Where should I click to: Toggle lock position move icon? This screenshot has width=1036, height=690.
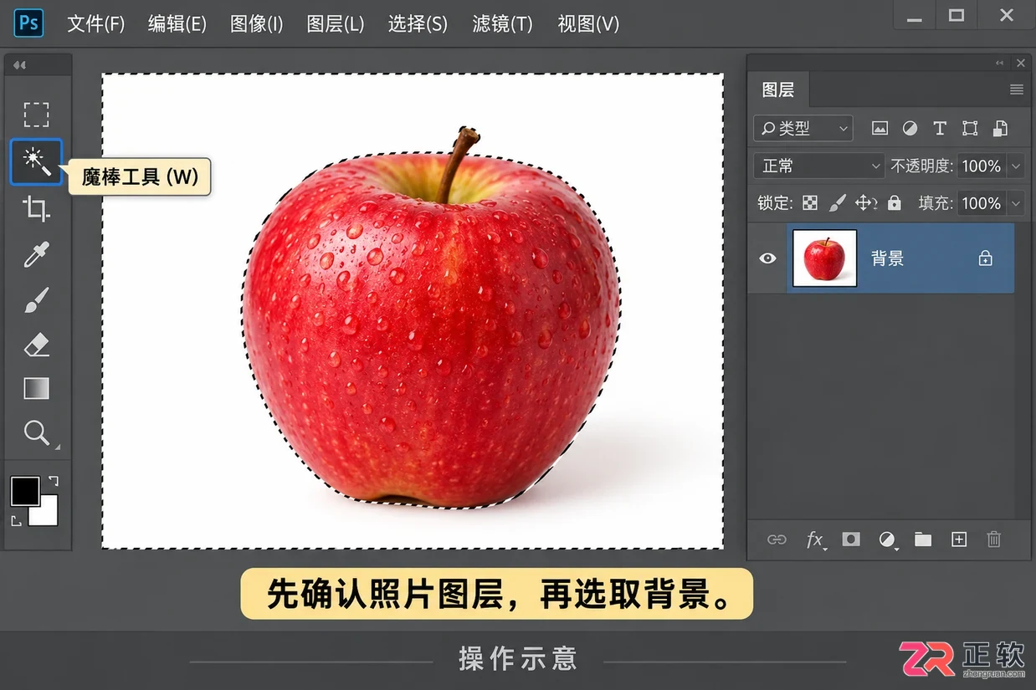click(866, 202)
